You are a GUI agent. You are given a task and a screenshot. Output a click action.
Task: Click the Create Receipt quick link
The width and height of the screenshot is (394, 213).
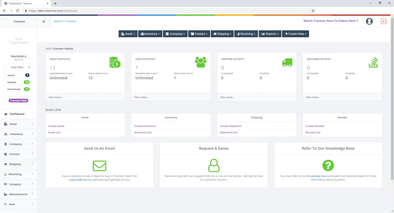click(x=315, y=126)
